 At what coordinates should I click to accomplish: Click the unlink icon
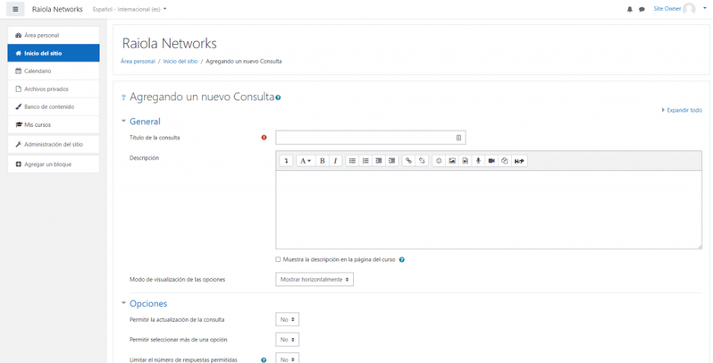pyautogui.click(x=422, y=161)
